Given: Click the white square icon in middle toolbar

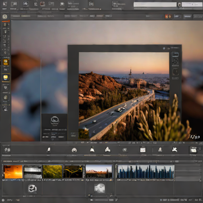Looking at the screenshot, I should pos(143,150).
